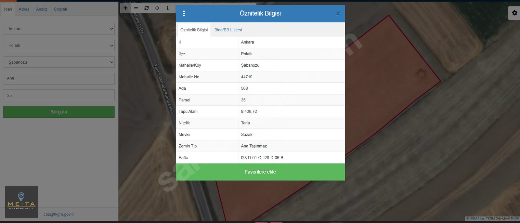Click the refresh map icon
520x223 pixels.
coord(147,8)
